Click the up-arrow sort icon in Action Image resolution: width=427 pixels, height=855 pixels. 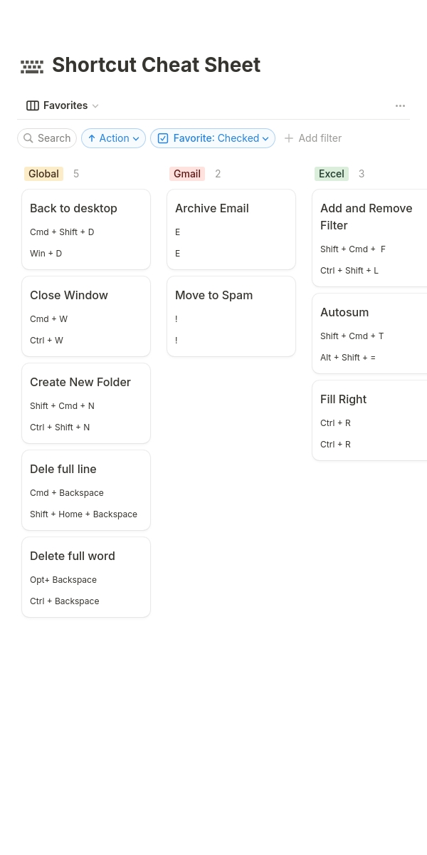tap(92, 138)
